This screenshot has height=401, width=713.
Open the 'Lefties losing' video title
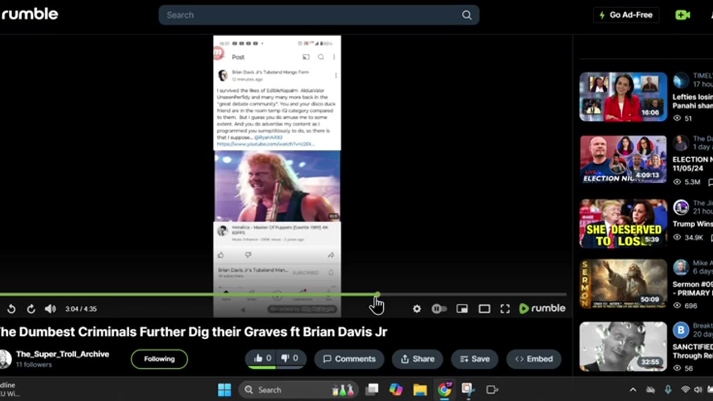692,101
